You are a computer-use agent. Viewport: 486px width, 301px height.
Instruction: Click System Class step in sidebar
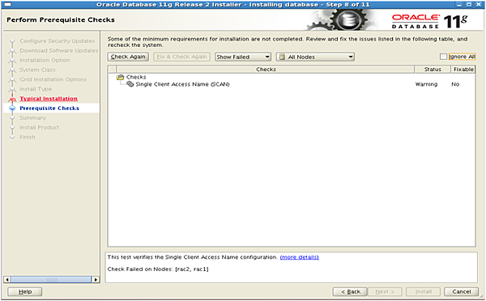point(37,70)
